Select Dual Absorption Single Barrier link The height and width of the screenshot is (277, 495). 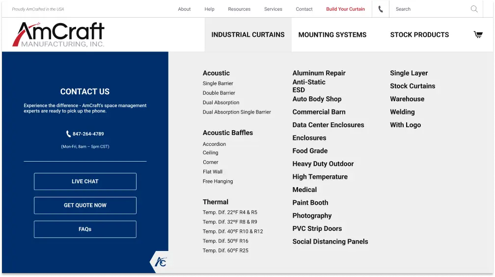point(237,112)
